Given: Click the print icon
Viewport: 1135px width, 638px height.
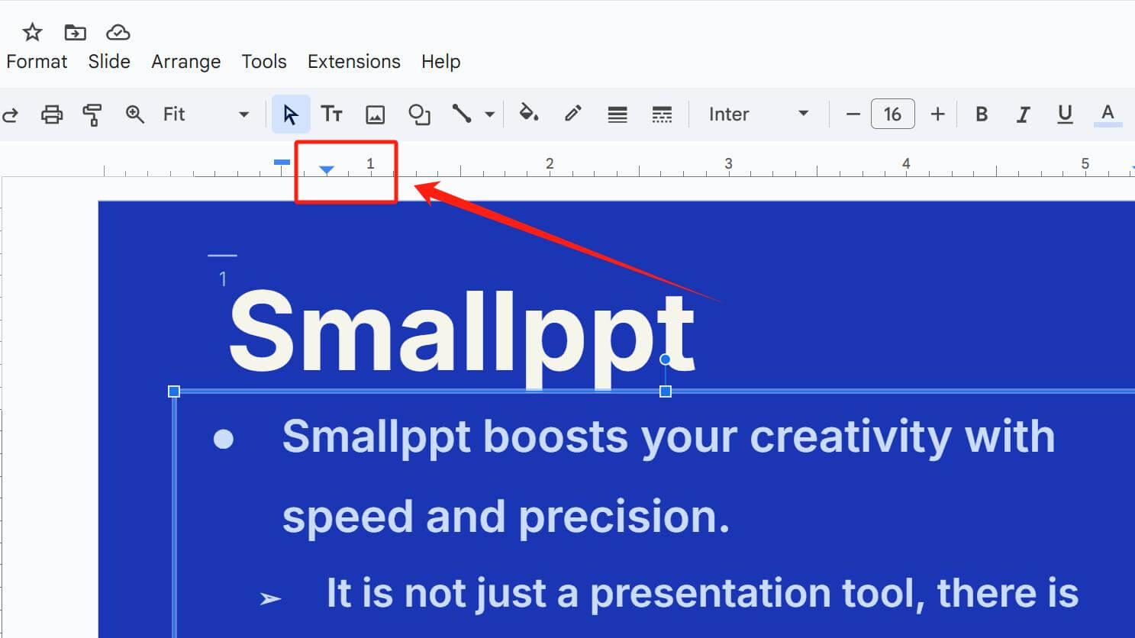Looking at the screenshot, I should (52, 114).
